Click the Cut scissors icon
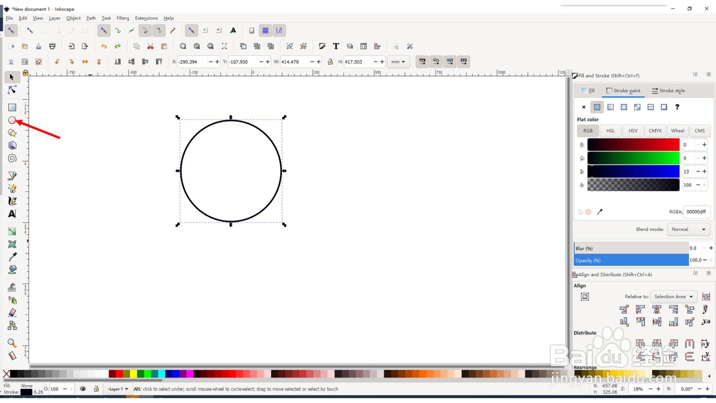The image size is (716, 403). pyautogui.click(x=150, y=46)
